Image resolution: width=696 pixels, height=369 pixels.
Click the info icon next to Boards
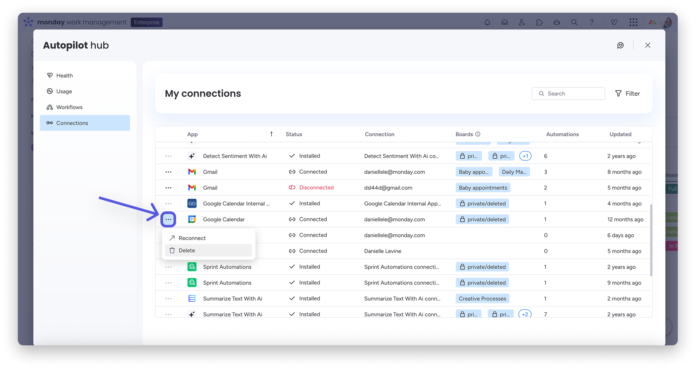tap(478, 134)
